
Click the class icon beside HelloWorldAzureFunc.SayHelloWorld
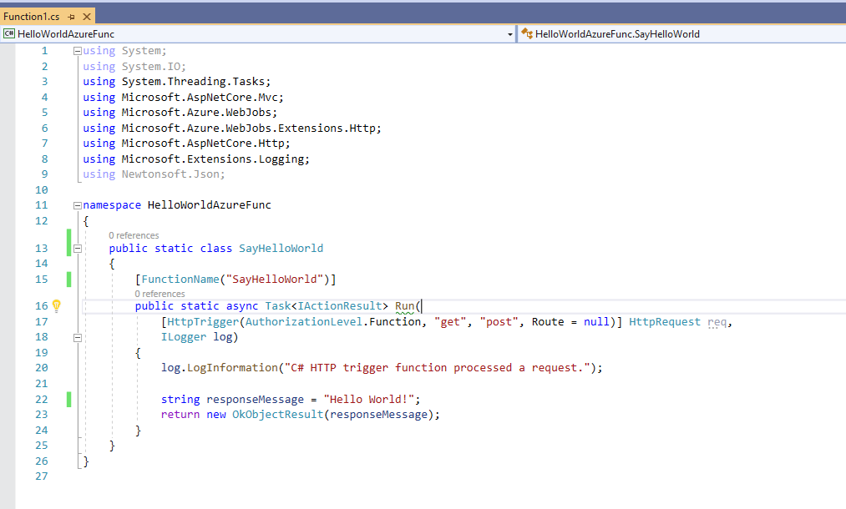click(x=527, y=34)
